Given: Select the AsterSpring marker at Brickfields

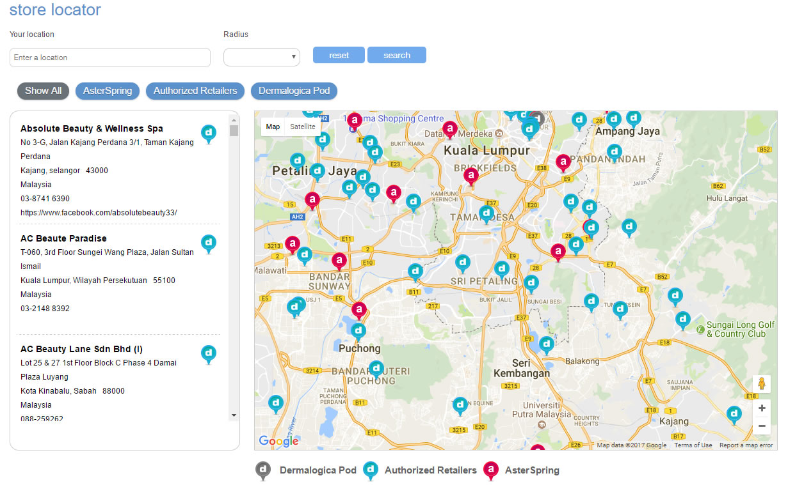Looking at the screenshot, I should click(471, 176).
